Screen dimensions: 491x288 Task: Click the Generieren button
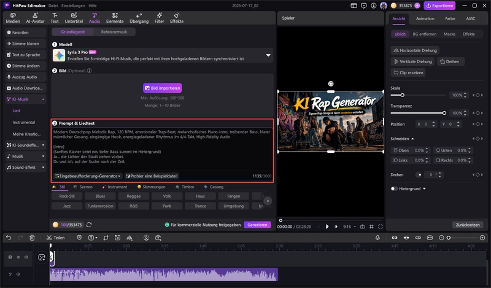[257, 225]
